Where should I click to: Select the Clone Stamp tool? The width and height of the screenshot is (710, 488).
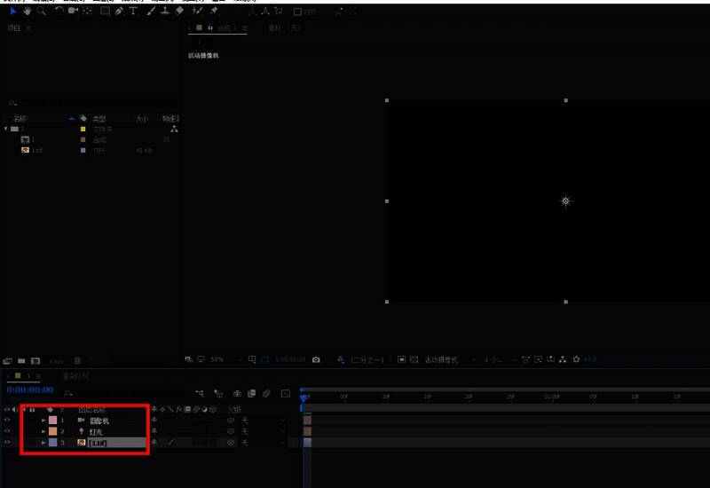click(x=165, y=11)
